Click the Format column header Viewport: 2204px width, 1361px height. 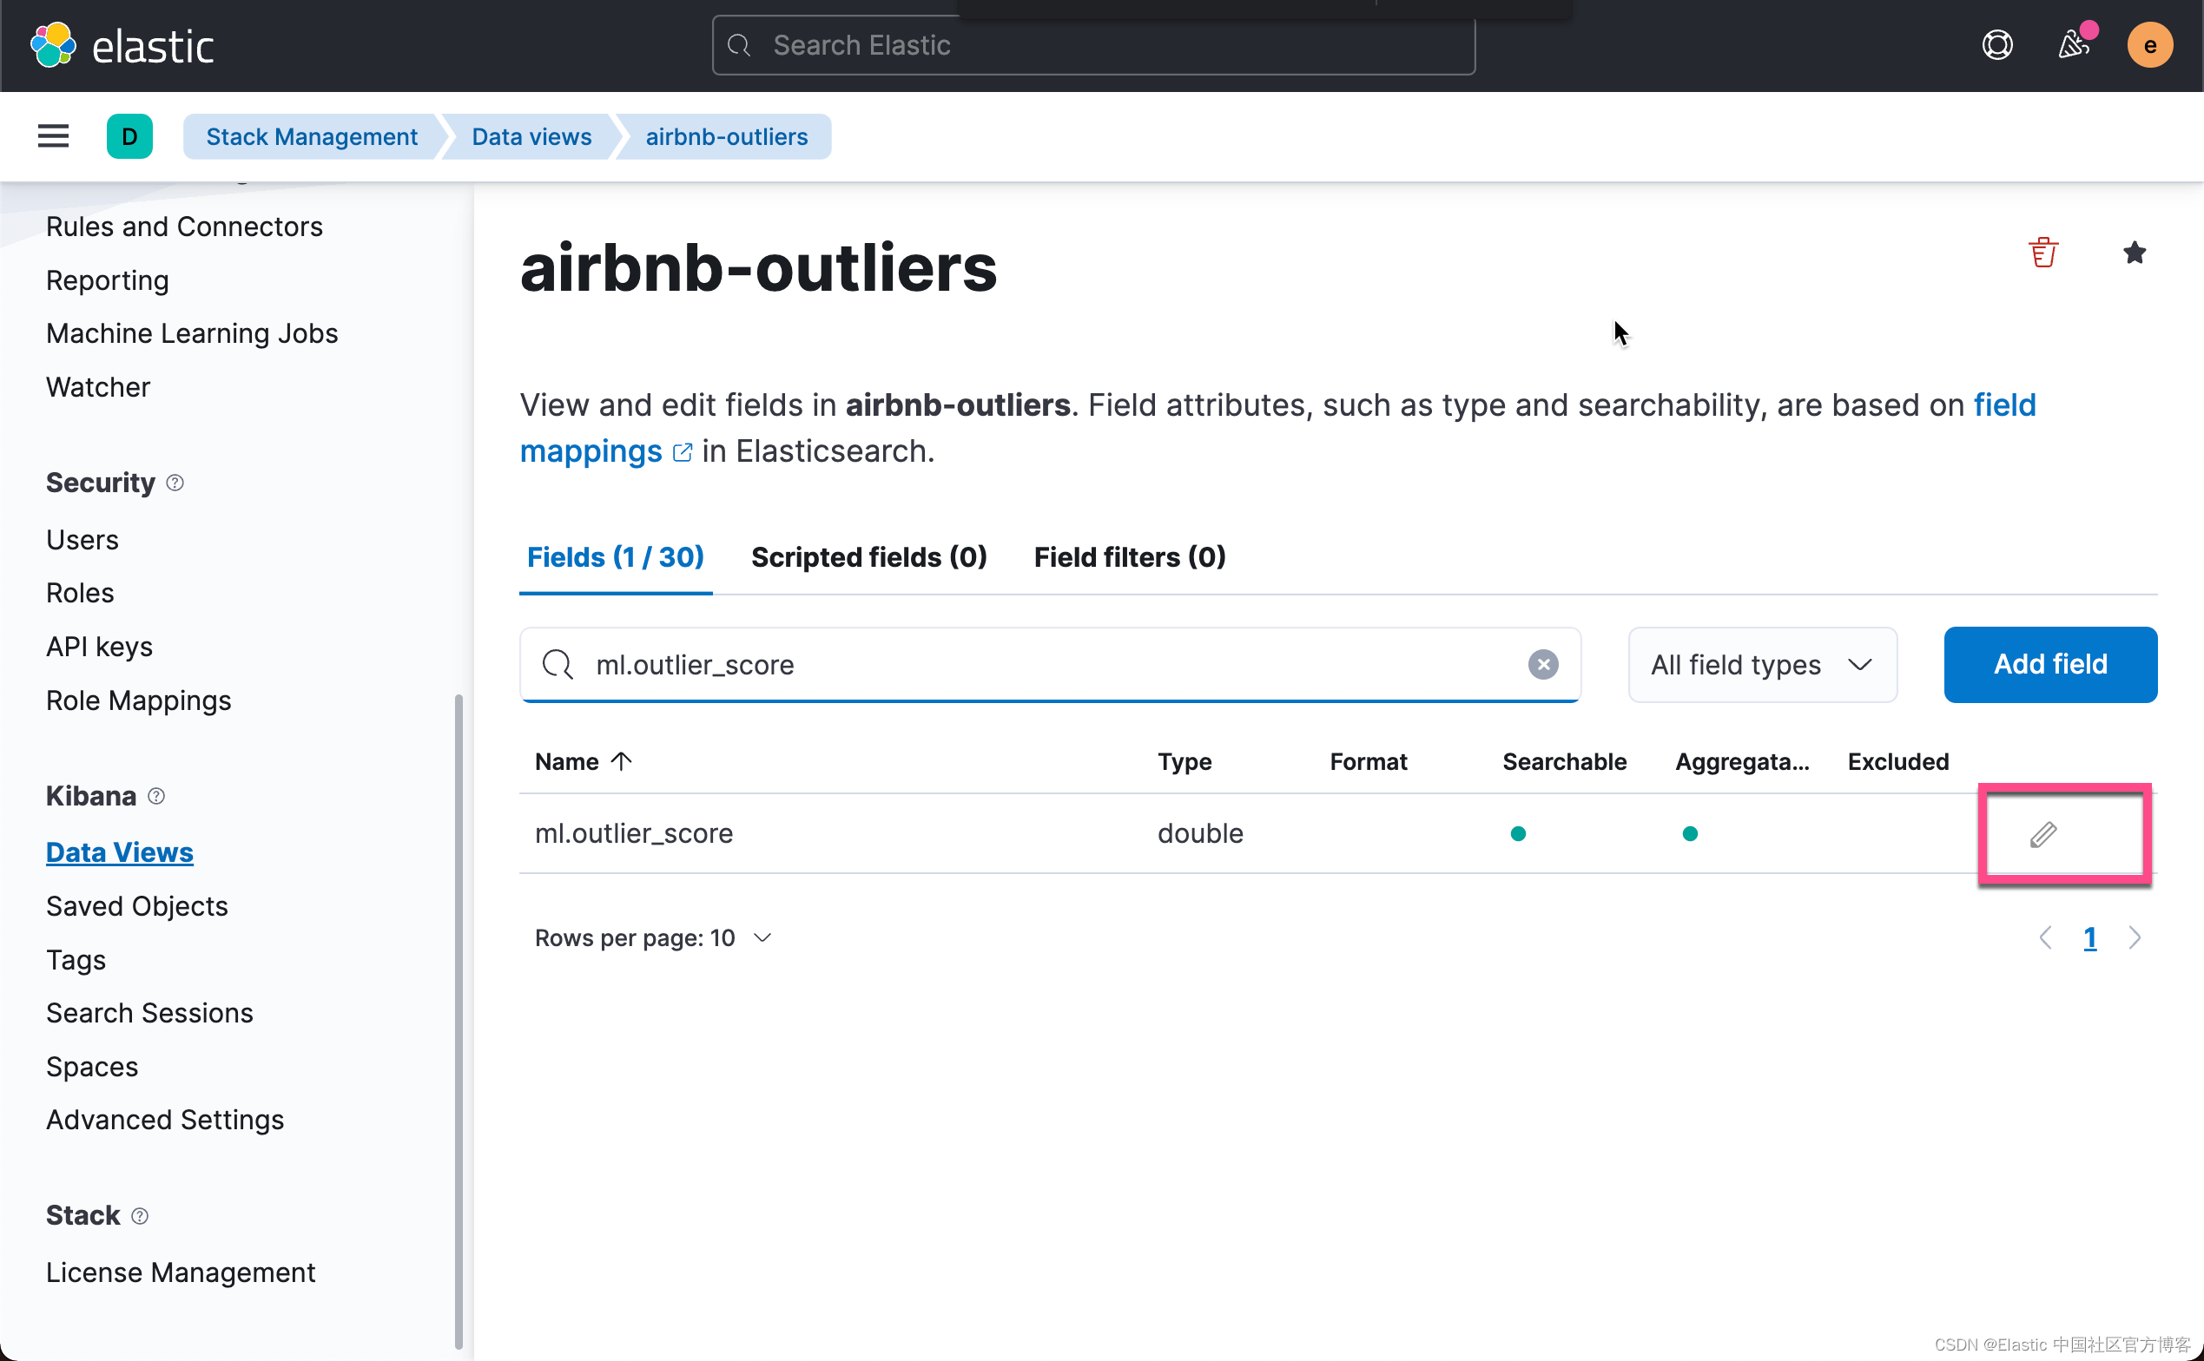[1367, 761]
